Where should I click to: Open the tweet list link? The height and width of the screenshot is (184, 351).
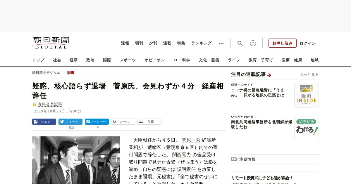(71, 127)
